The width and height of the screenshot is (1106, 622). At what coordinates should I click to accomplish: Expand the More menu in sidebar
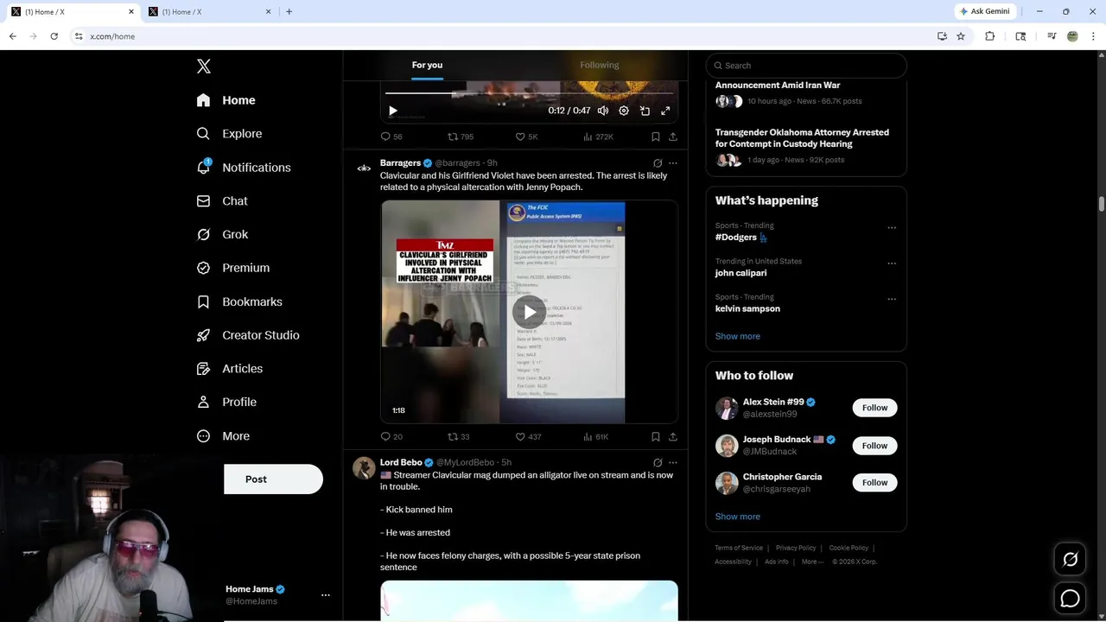pyautogui.click(x=222, y=436)
